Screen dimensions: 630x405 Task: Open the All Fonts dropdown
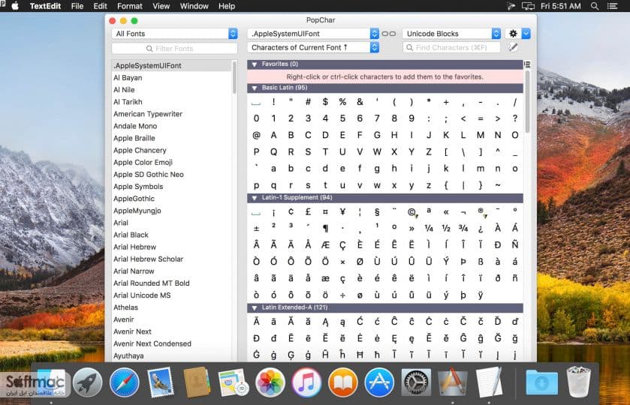point(175,34)
